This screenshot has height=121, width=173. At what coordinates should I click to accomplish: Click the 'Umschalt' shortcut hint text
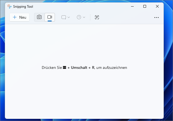pos(79,67)
